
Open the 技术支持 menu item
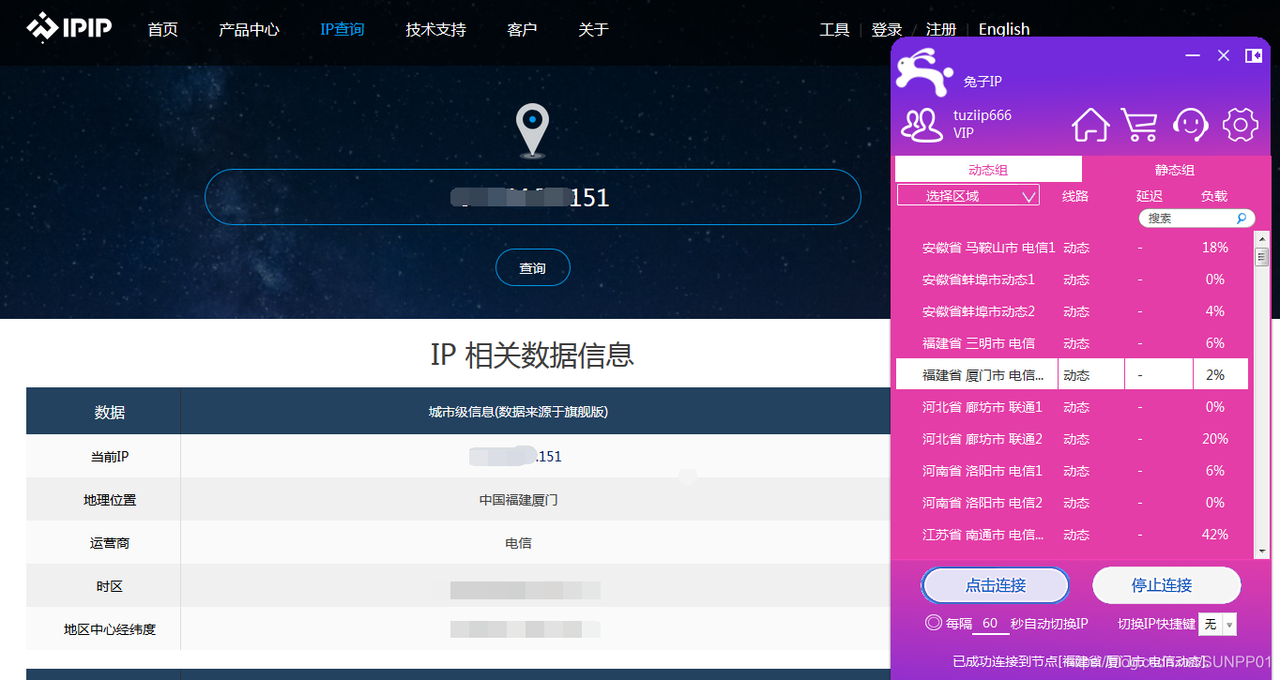coord(434,29)
